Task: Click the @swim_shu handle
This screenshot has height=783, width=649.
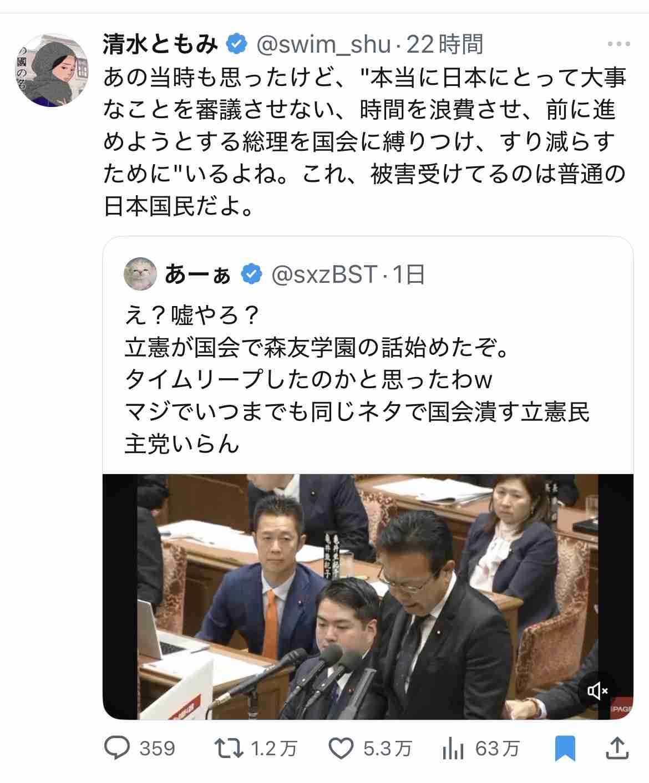Action: (x=323, y=45)
